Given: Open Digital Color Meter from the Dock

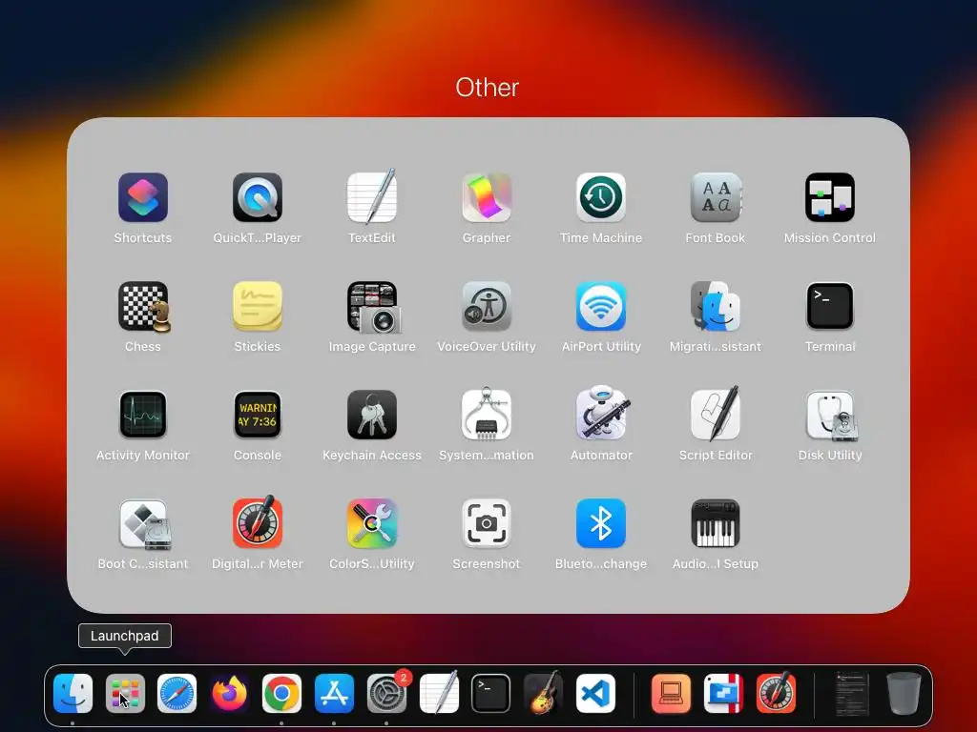Looking at the screenshot, I should pyautogui.click(x=776, y=692).
